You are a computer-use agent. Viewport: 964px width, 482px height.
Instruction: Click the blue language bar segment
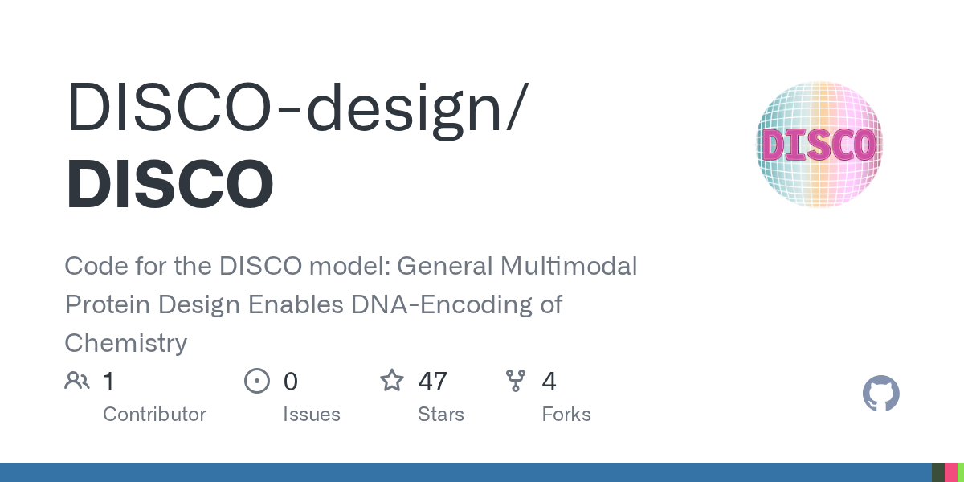[466, 472]
